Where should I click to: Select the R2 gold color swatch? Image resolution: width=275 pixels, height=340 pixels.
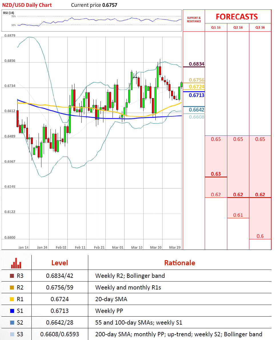[12, 288]
